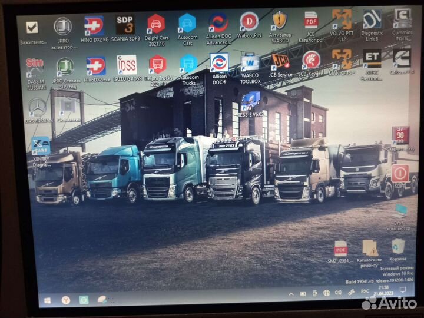Open the HINO DX2 KG shortcut

tap(94, 27)
